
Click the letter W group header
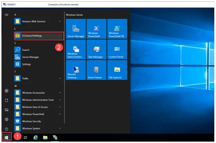click(16, 86)
